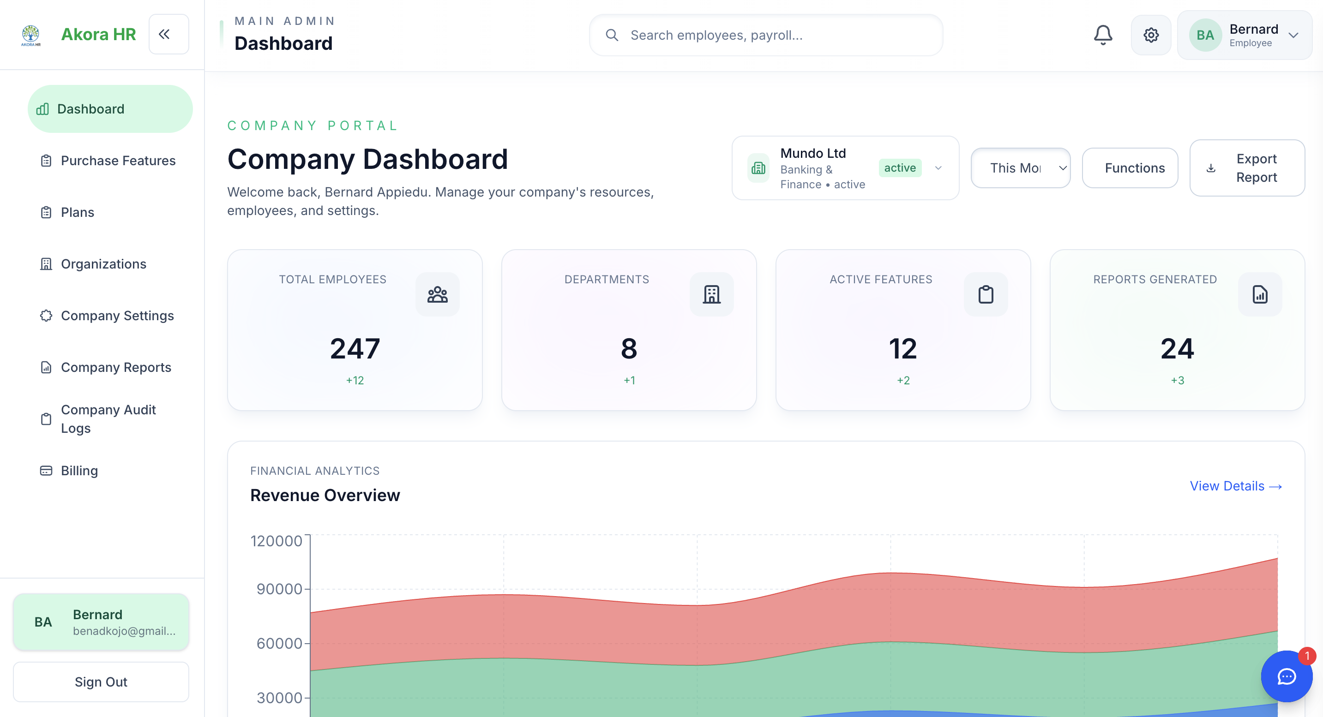Open Company Audit Logs menu item
The height and width of the screenshot is (717, 1323).
108,419
